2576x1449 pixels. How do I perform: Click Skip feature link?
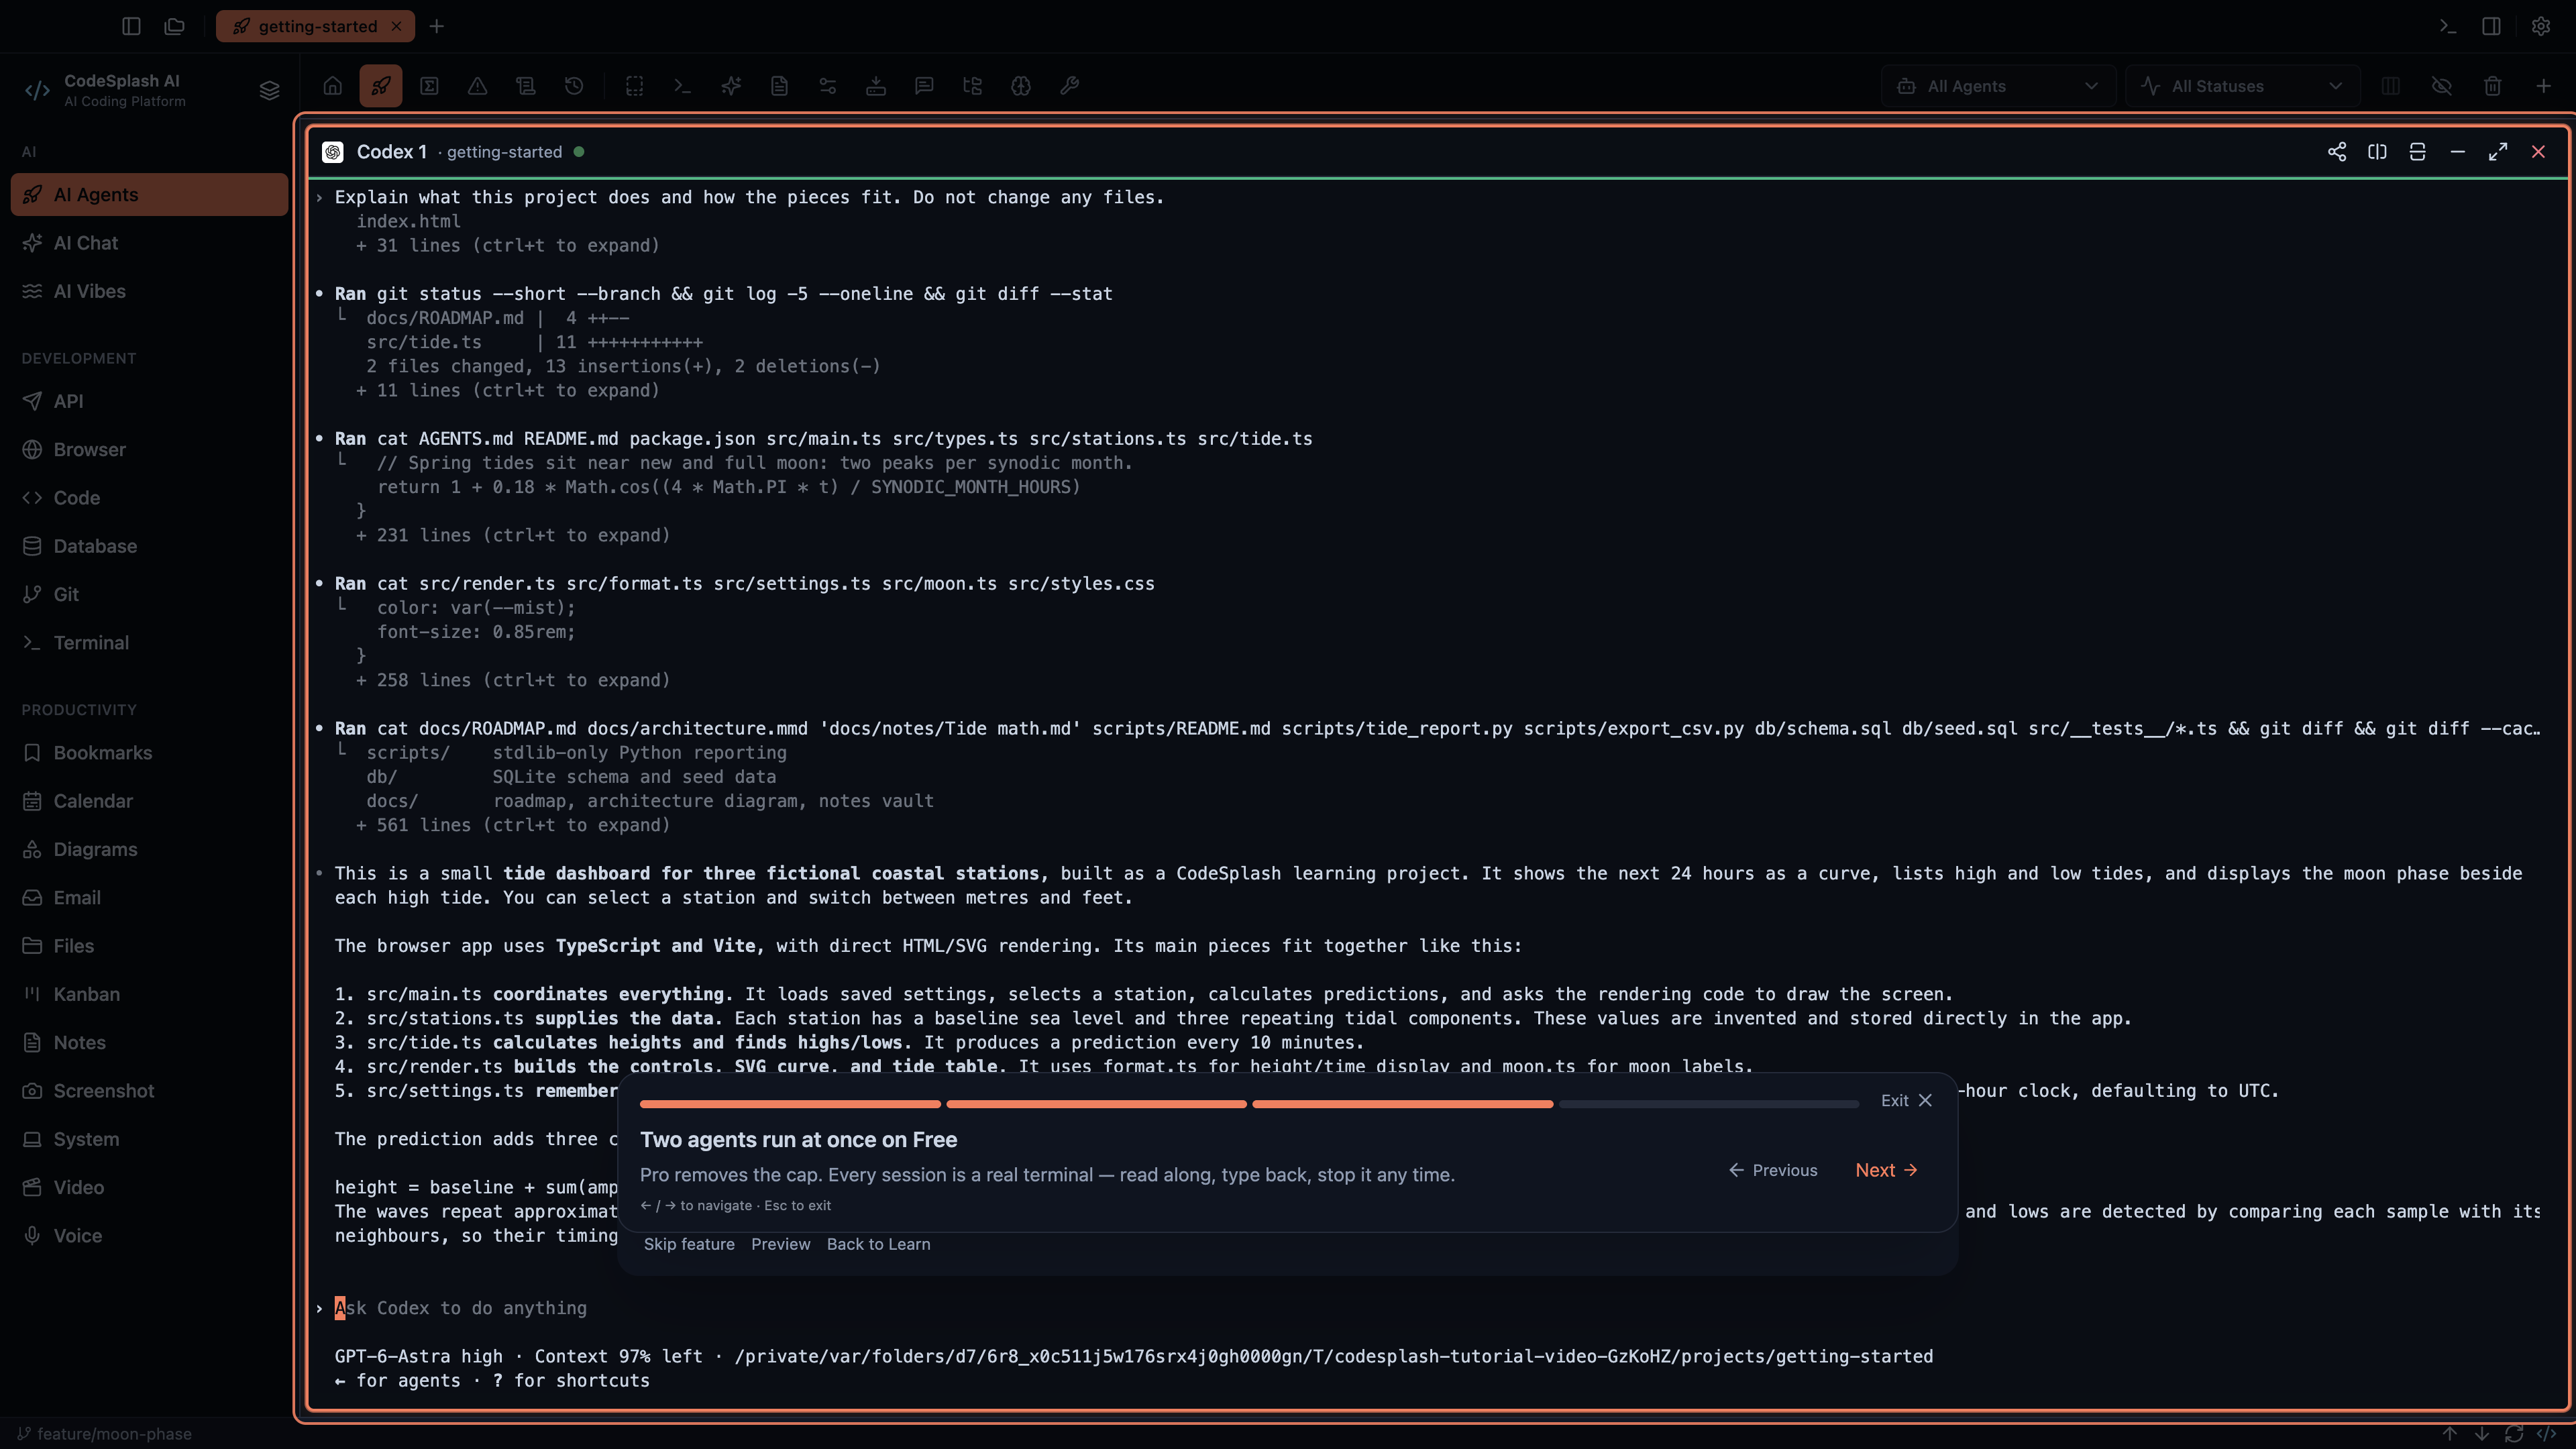(x=689, y=1244)
